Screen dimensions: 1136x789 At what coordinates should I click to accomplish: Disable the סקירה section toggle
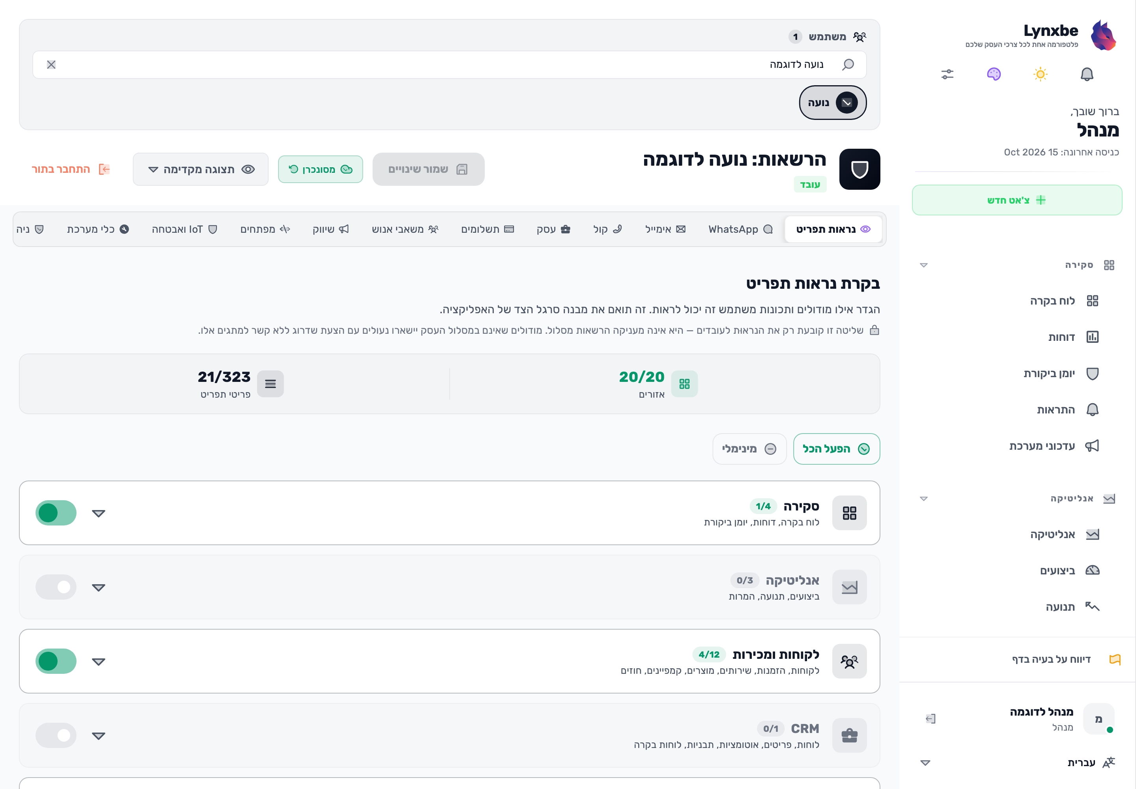[56, 513]
